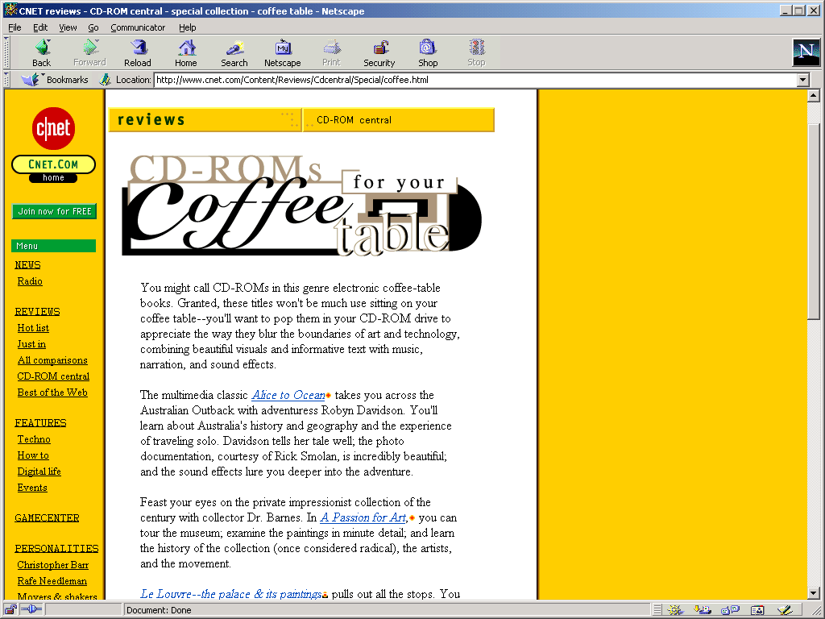Viewport: 825px width, 619px height.
Task: Click the Print toolbar button
Action: pos(331,53)
